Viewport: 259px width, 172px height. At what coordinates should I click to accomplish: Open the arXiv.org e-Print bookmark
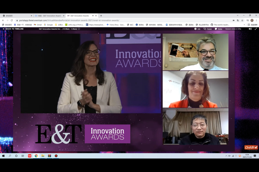(x=74, y=25)
